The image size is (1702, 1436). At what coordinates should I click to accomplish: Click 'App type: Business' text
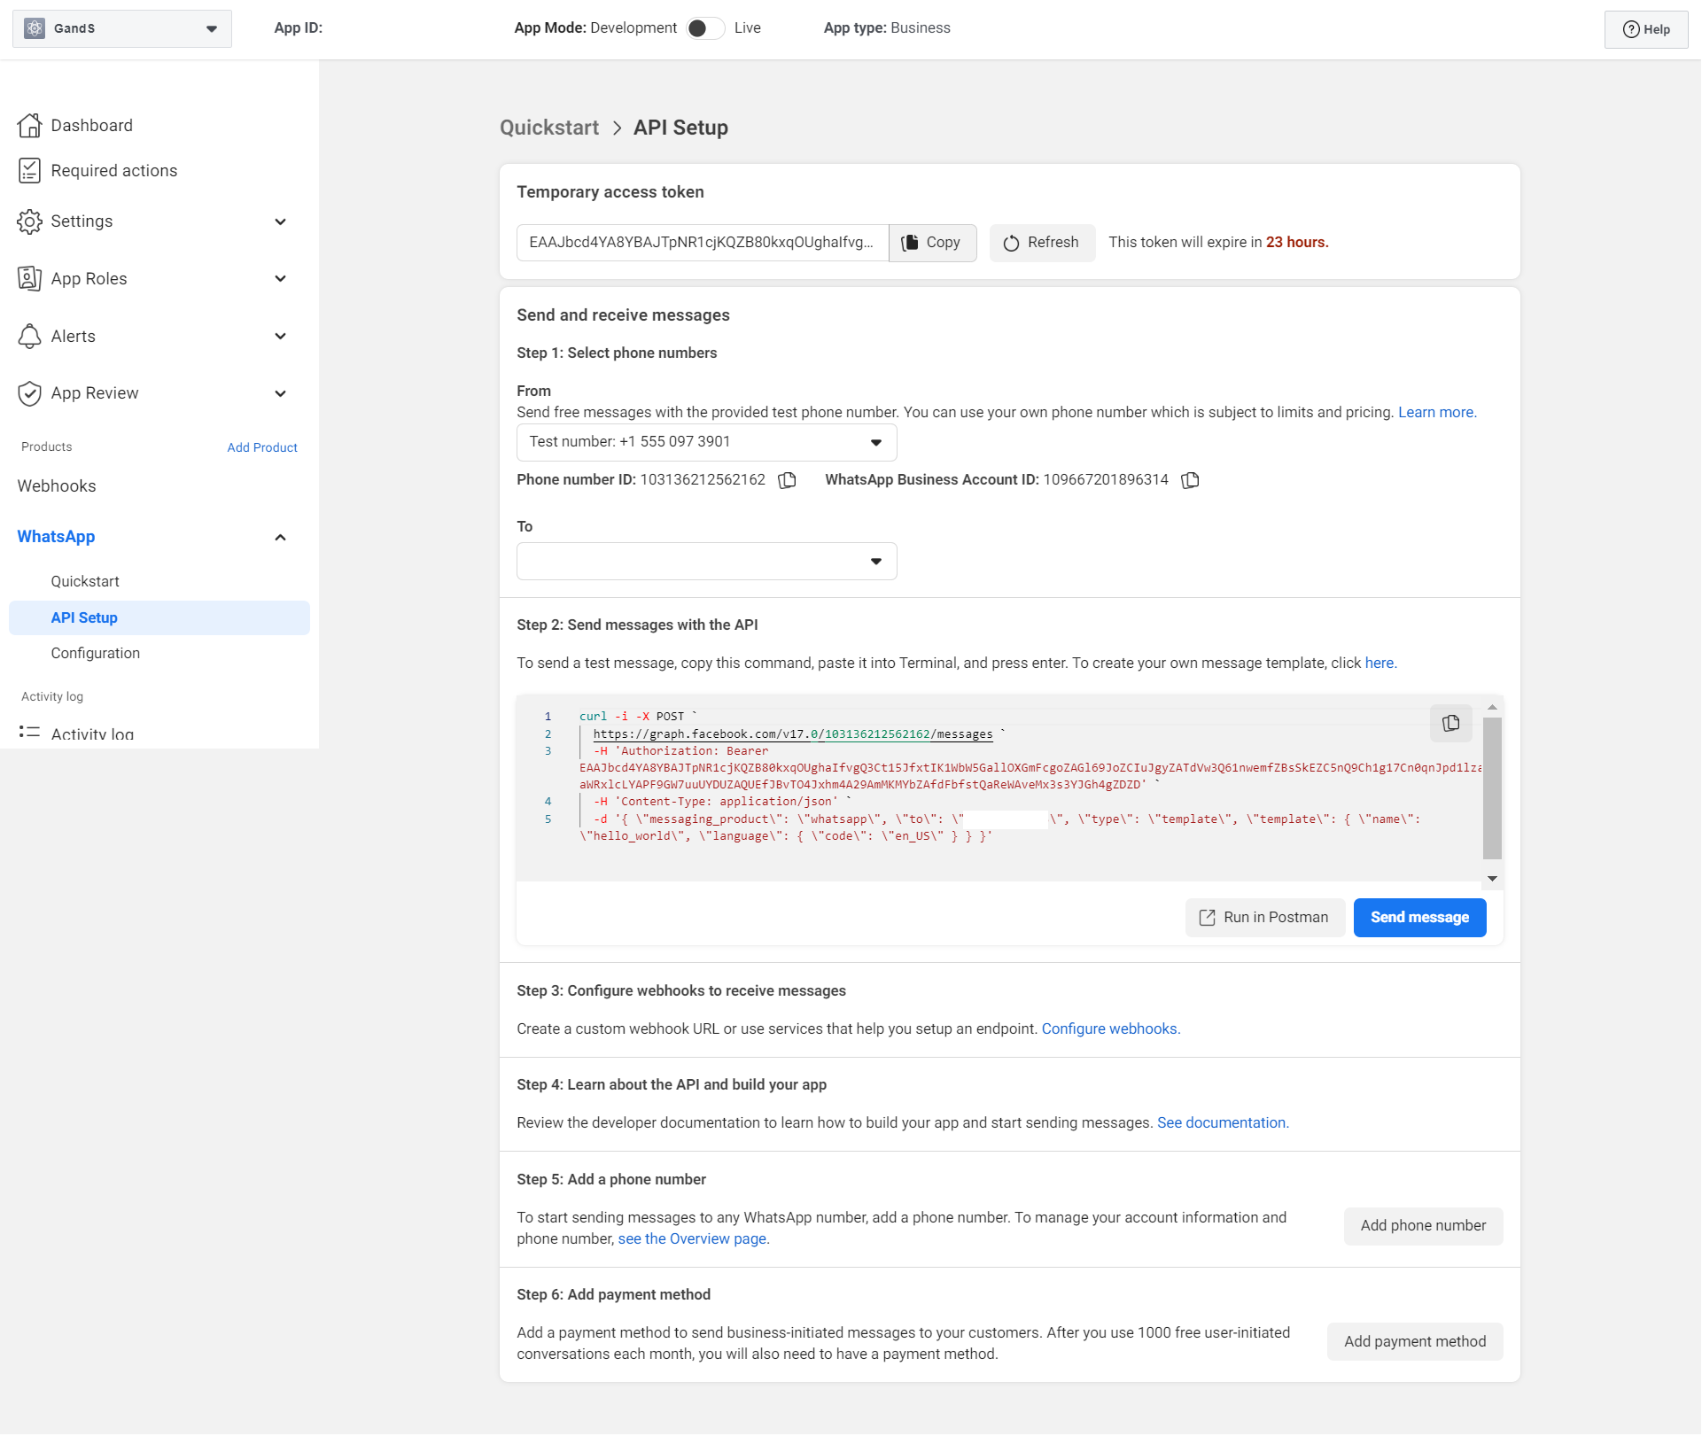(887, 28)
